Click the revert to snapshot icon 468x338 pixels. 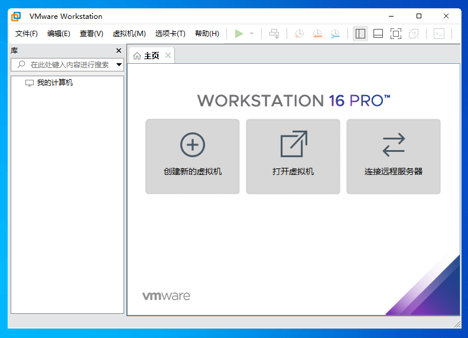pyautogui.click(x=317, y=34)
